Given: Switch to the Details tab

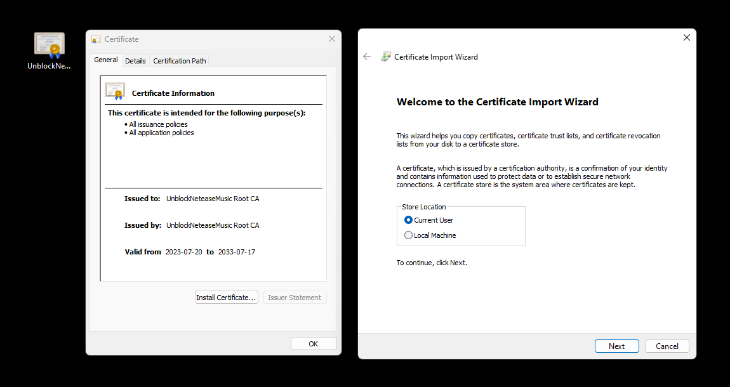Looking at the screenshot, I should click(x=135, y=61).
